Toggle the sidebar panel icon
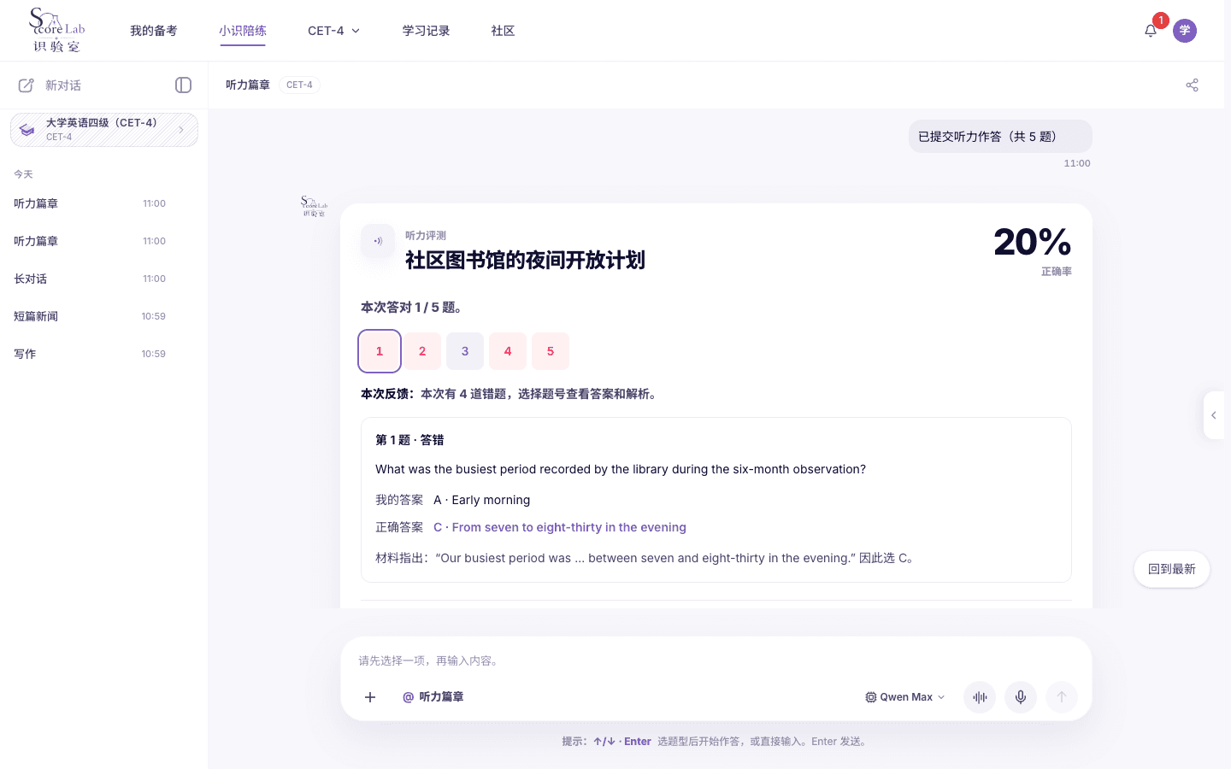Viewport: 1231px width, 769px height. coord(183,85)
